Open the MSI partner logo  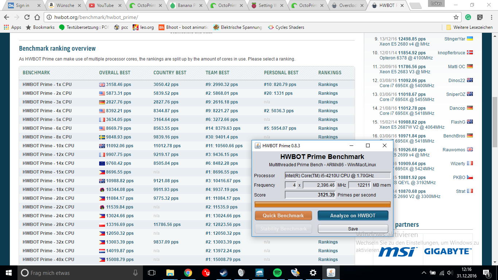398,251
